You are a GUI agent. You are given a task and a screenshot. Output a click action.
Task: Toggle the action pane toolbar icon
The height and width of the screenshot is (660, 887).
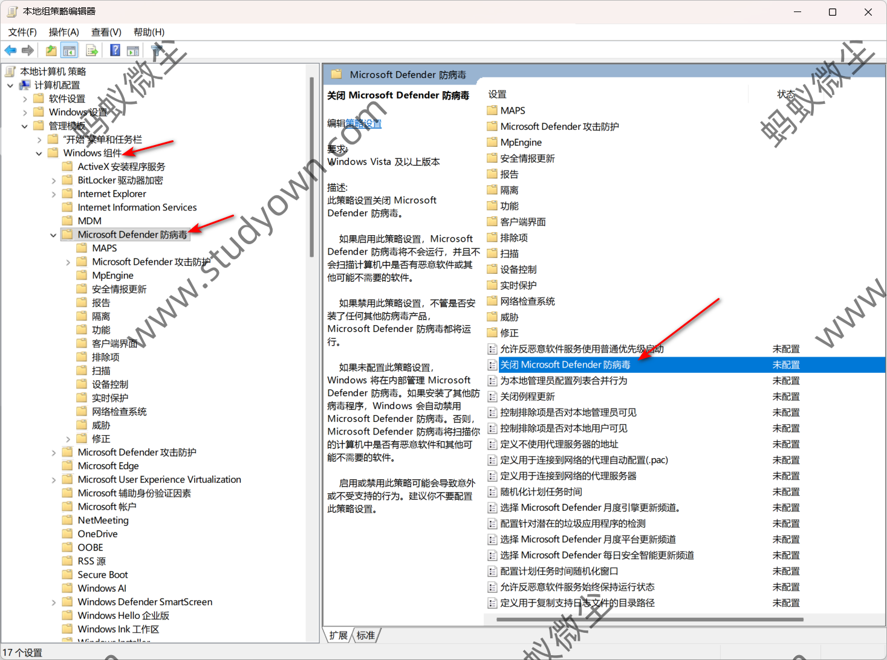tap(133, 50)
